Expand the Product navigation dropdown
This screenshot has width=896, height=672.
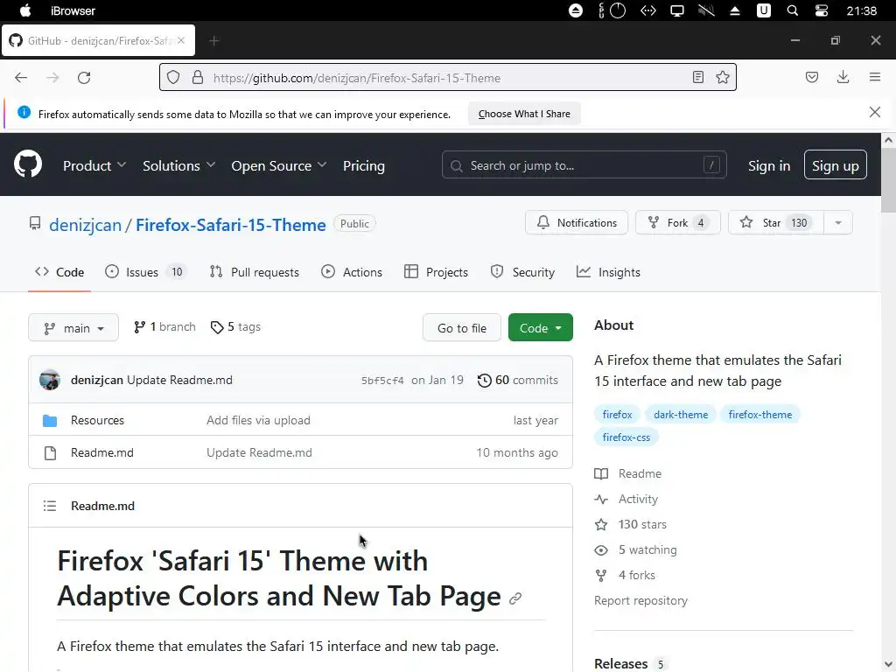[x=94, y=165]
